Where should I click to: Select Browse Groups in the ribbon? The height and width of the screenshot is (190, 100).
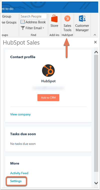point(9,22)
